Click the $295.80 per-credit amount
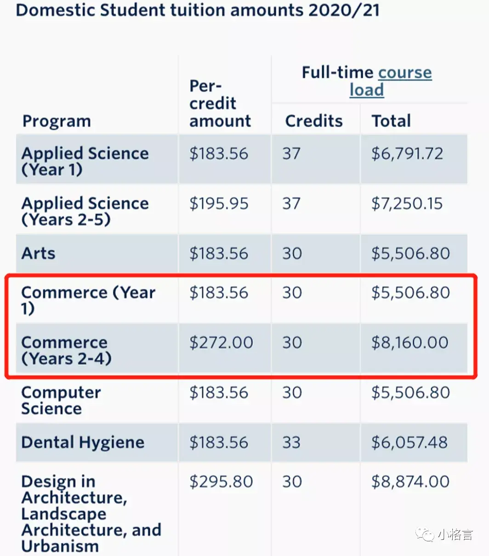Image resolution: width=489 pixels, height=556 pixels. [x=221, y=482]
